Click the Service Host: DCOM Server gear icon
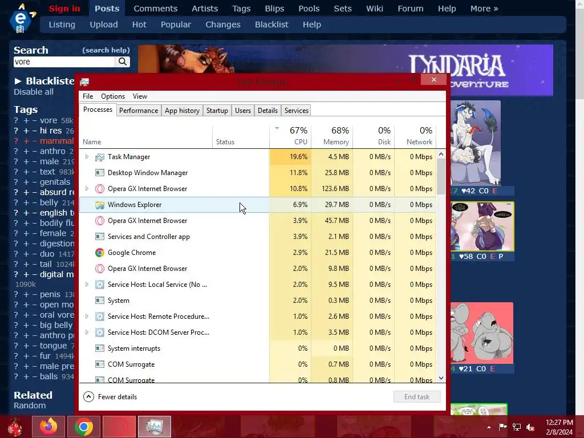The image size is (584, 438). pos(99,332)
